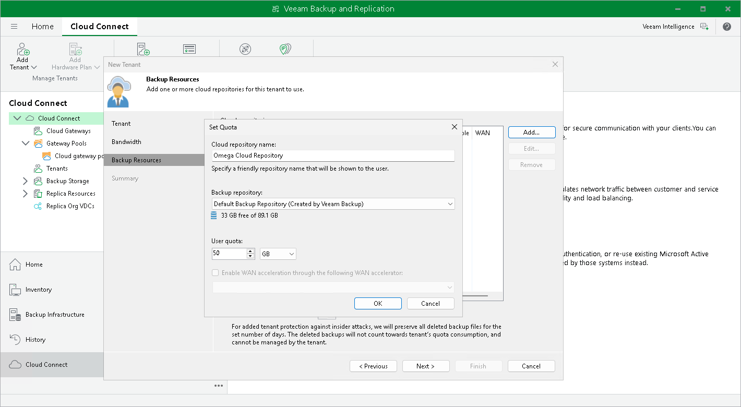Click the Next button in wizard
741x407 pixels.
coord(425,366)
